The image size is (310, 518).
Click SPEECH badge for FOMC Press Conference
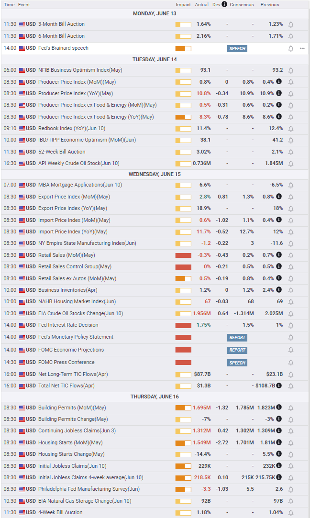(237, 363)
